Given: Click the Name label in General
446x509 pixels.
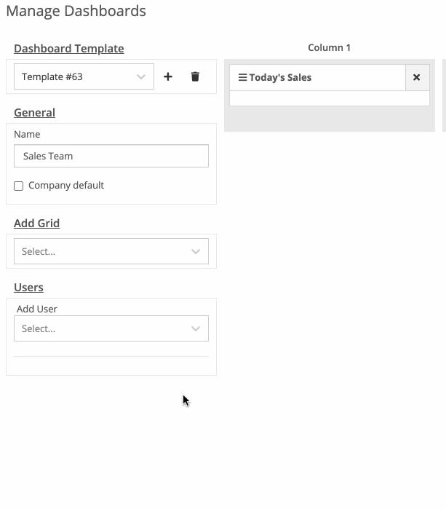Looking at the screenshot, I should pos(27,135).
